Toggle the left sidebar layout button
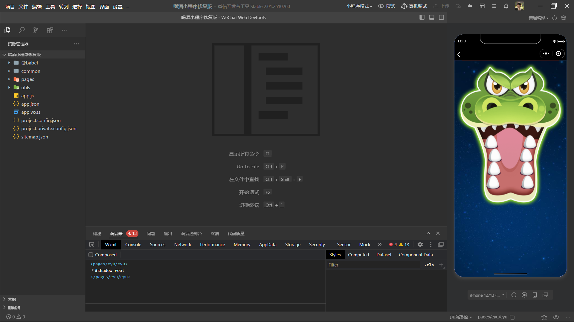This screenshot has width=574, height=322. point(422,18)
